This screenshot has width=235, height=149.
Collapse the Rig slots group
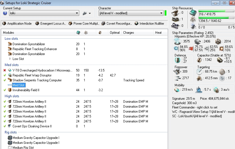point(11,132)
